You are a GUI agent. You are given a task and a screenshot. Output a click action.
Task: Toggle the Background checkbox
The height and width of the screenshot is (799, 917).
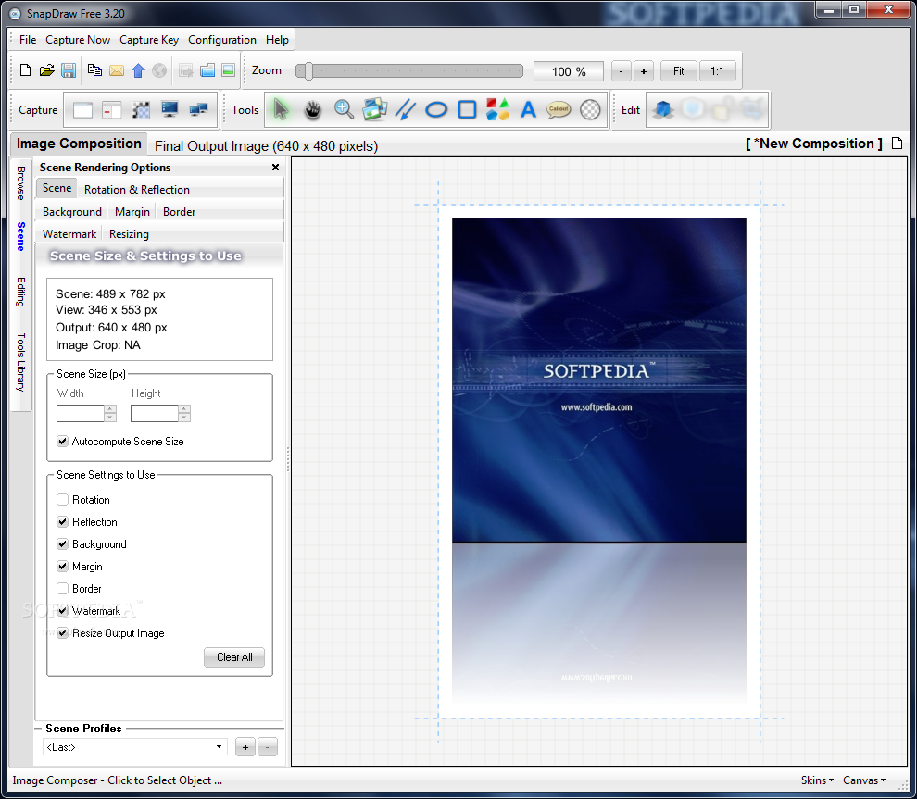coord(62,544)
